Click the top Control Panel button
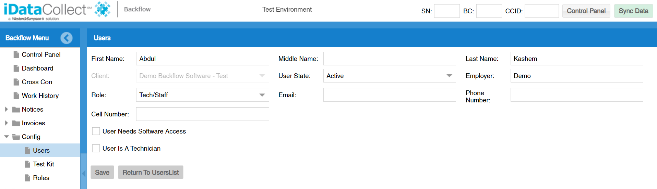657x189 pixels. (x=586, y=11)
